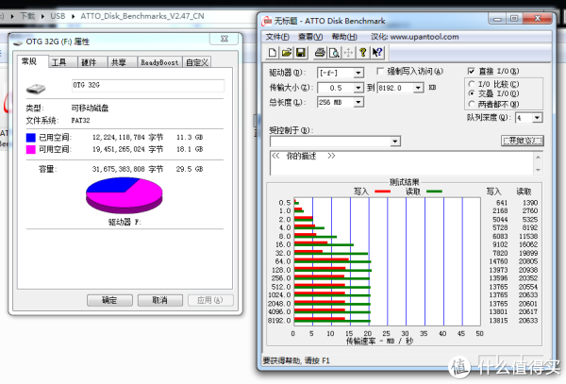Click the magenta free space swatch
The image size is (566, 384).
coord(31,149)
